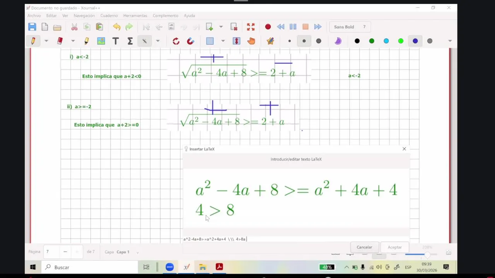Click the Cut scissors icon
Viewport: 495px width, 278px height.
(74, 27)
